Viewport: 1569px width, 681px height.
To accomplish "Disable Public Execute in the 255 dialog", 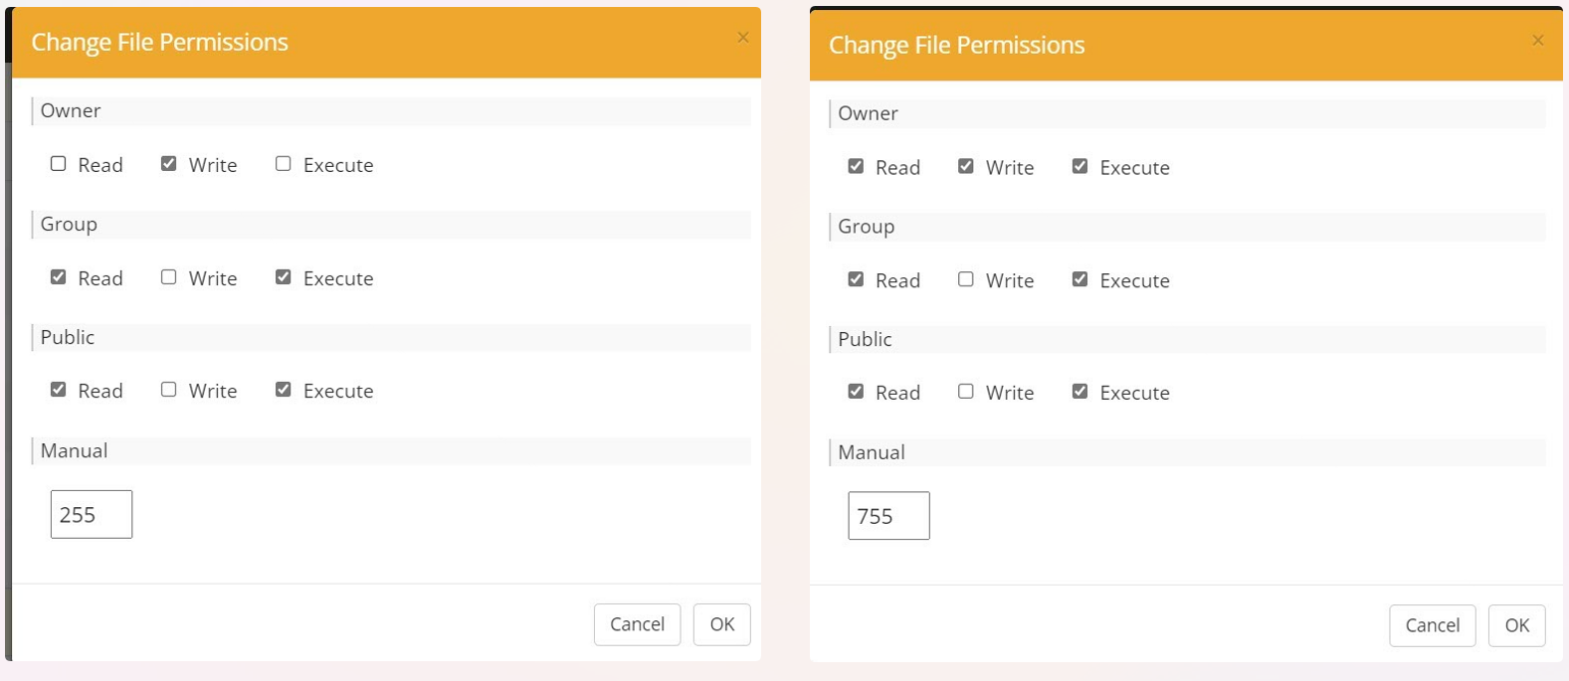I will click(284, 390).
